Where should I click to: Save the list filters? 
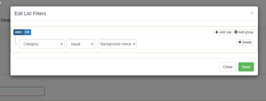[246, 67]
